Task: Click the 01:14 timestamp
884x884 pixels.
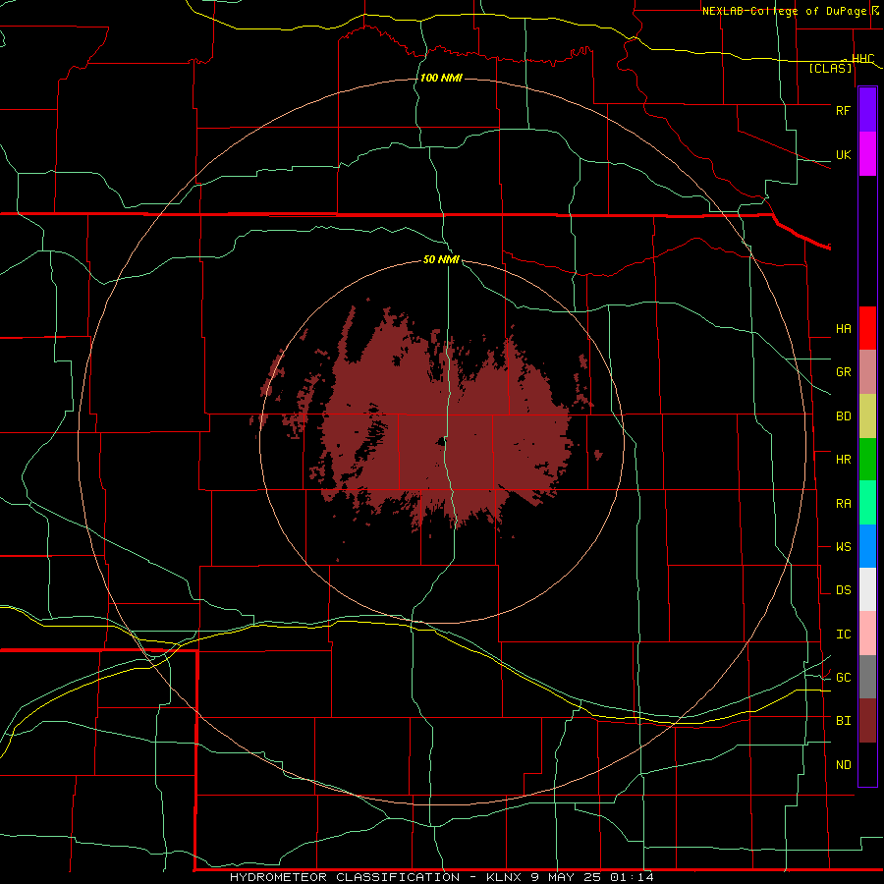Action: coord(631,877)
